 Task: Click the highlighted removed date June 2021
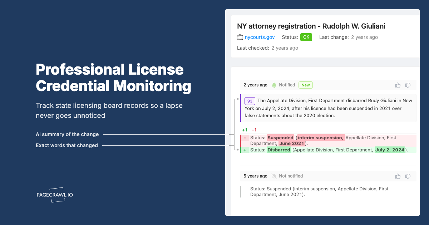[x=292, y=144]
